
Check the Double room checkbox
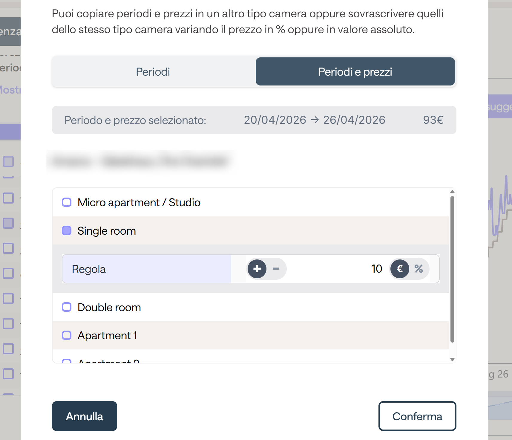(x=67, y=307)
